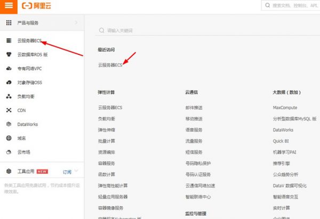The image size is (320, 219).
Task: Select 邮件推送 under 云通信
Action: (x=194, y=107)
